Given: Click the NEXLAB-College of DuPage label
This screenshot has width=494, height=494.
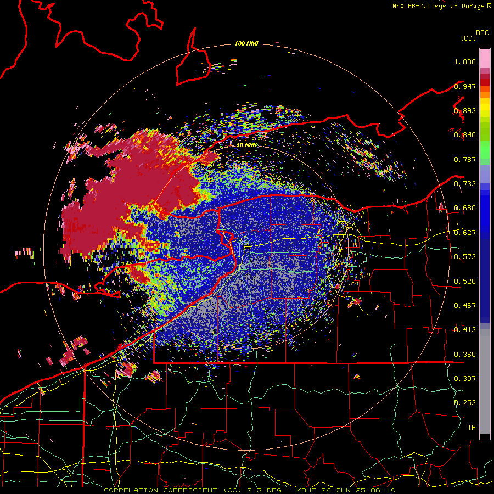Looking at the screenshot, I should pos(439,6).
